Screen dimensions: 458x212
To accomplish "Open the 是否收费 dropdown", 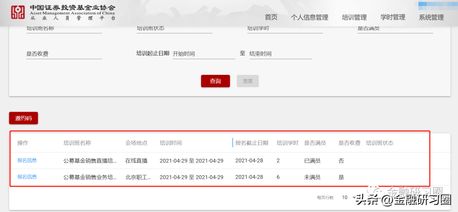I will coord(64,54).
